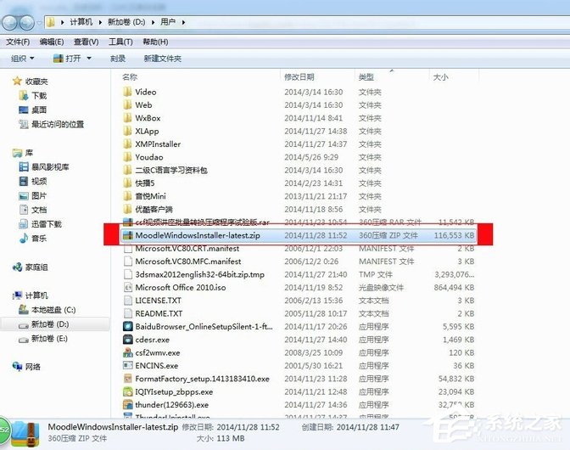Expand the breadcrumb arrow after 用户
The height and width of the screenshot is (450, 570).
(183, 23)
